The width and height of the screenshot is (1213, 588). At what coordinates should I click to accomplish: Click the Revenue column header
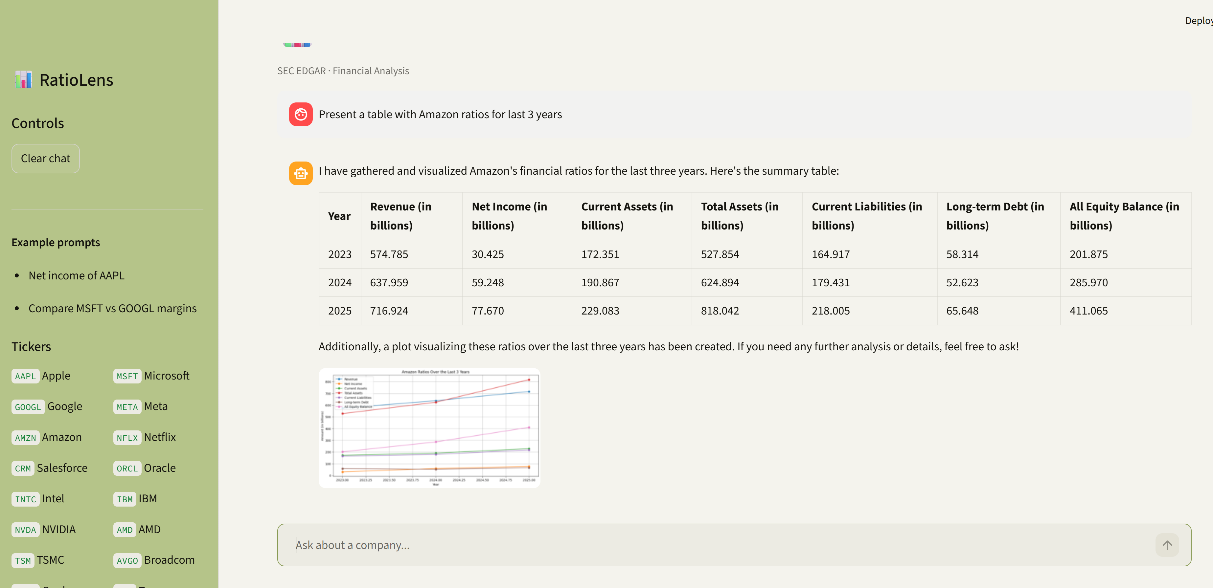click(x=400, y=216)
